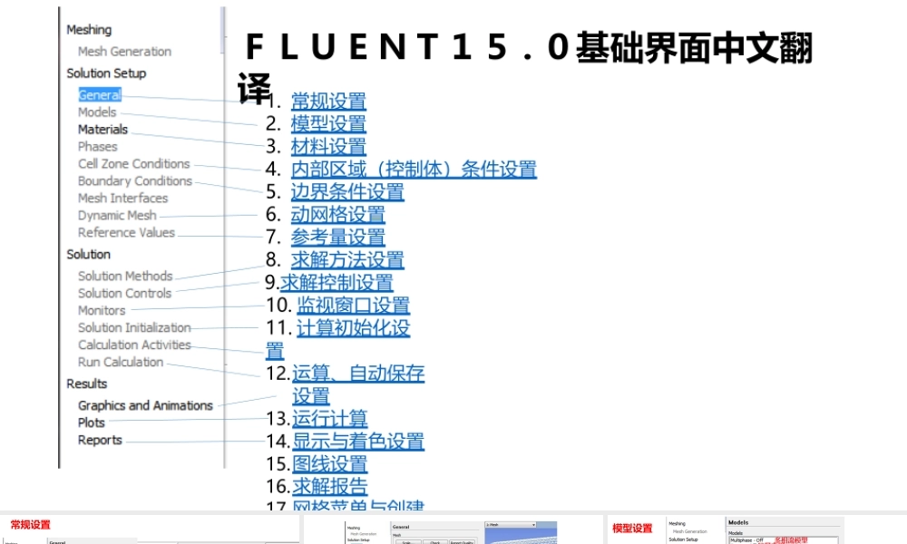
Task: Select Plots in the Results tree
Action: click(x=91, y=423)
